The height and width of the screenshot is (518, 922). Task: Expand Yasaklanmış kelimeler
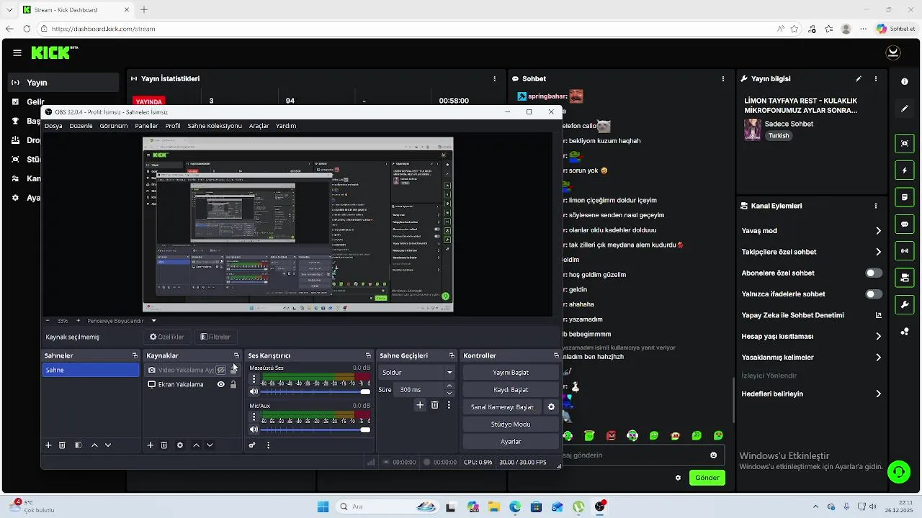click(x=878, y=358)
